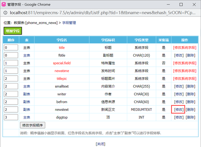Click 主表 link in diggtop row
Viewport: 201px width, 147px height.
(x=27, y=117)
